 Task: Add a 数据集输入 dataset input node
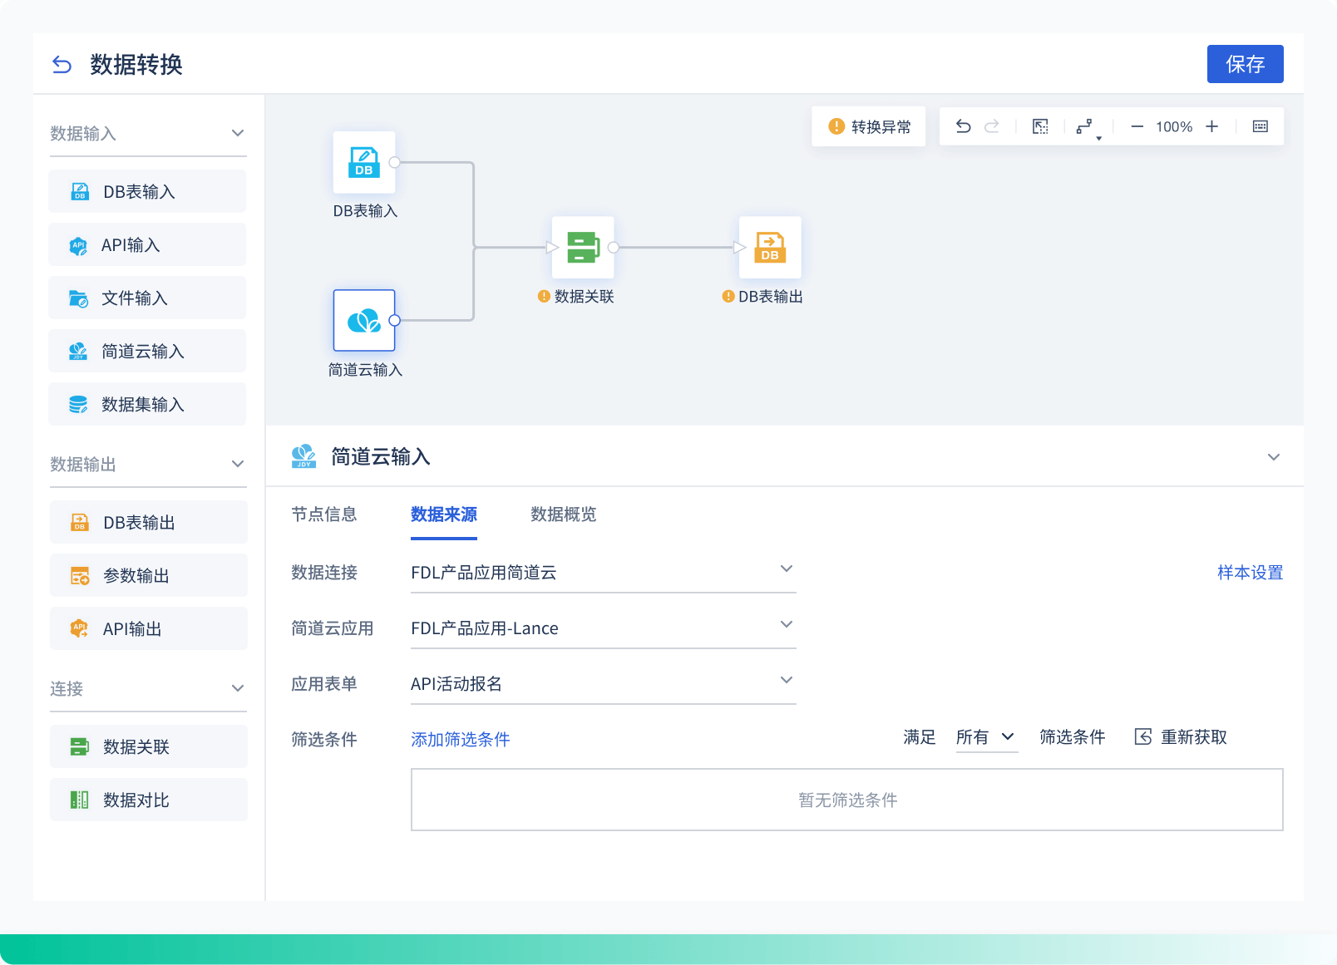point(146,404)
